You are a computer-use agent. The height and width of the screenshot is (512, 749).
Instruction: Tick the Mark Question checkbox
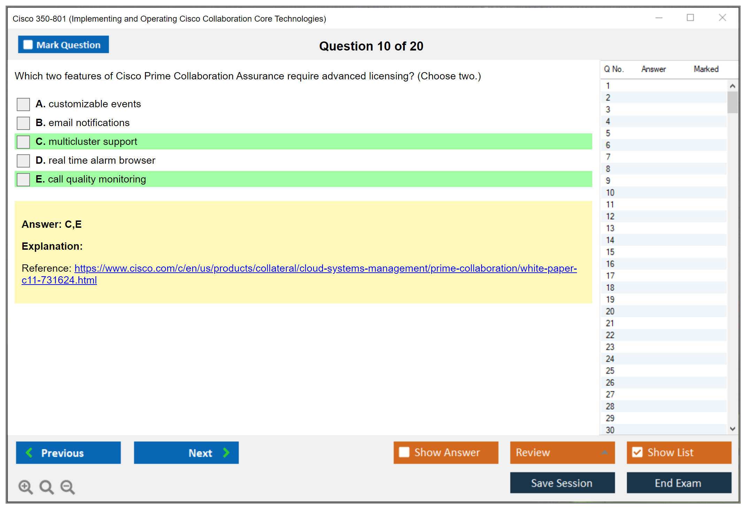[28, 45]
